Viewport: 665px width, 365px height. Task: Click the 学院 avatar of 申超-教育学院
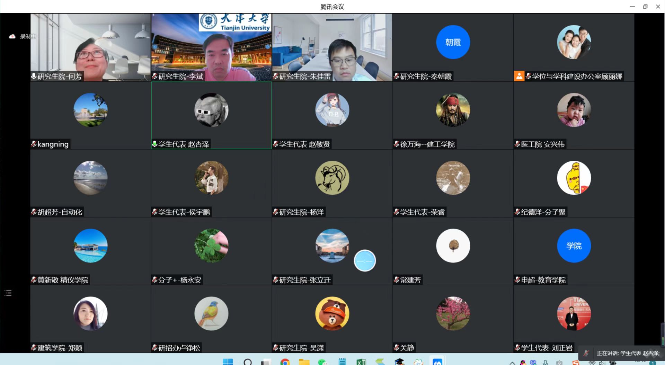click(574, 246)
